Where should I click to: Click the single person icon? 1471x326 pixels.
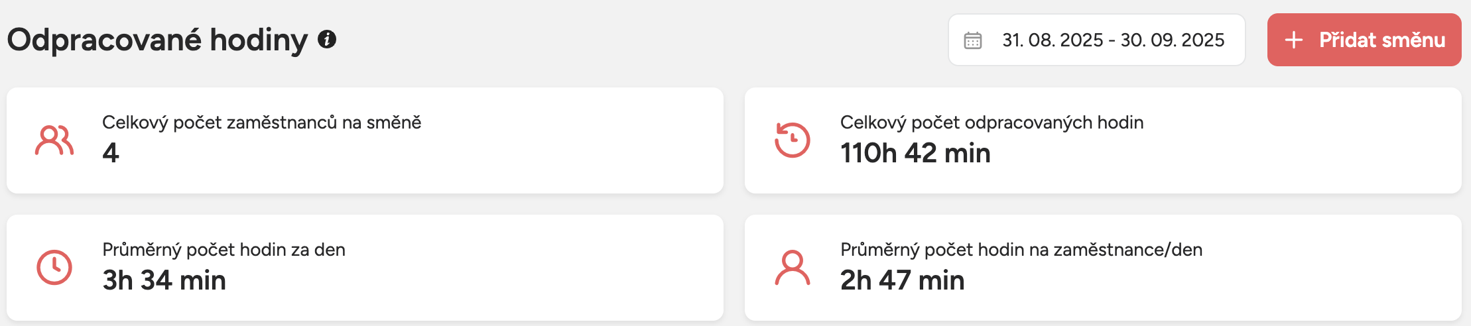coord(793,268)
